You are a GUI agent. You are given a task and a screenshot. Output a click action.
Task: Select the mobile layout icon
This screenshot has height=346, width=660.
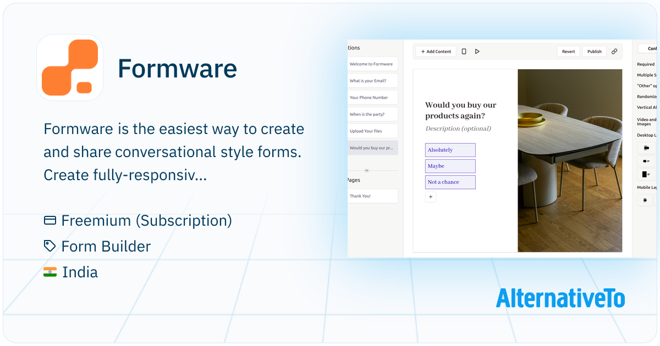click(x=646, y=200)
